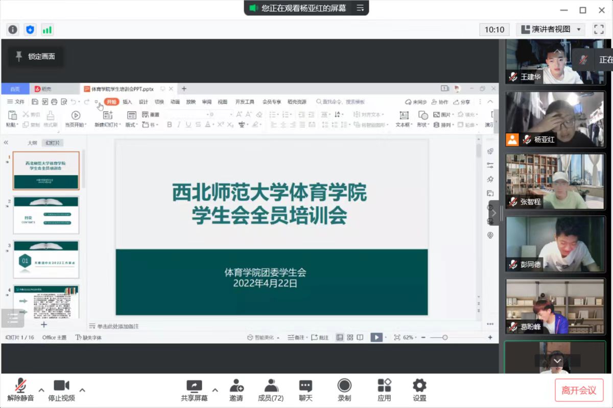
Task: Switch to the 设计 ribbon tab
Action: pos(144,102)
